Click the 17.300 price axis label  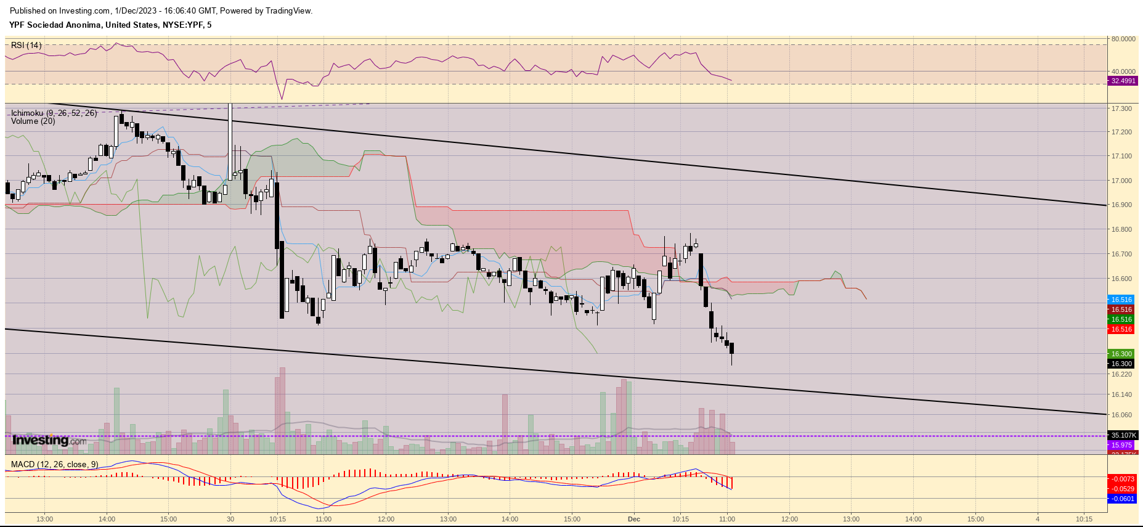(1121, 108)
